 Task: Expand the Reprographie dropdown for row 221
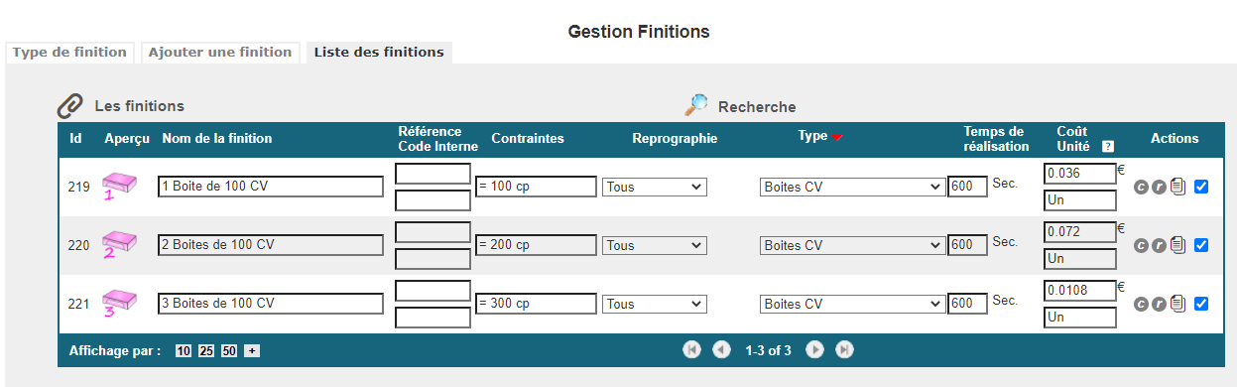click(x=655, y=304)
